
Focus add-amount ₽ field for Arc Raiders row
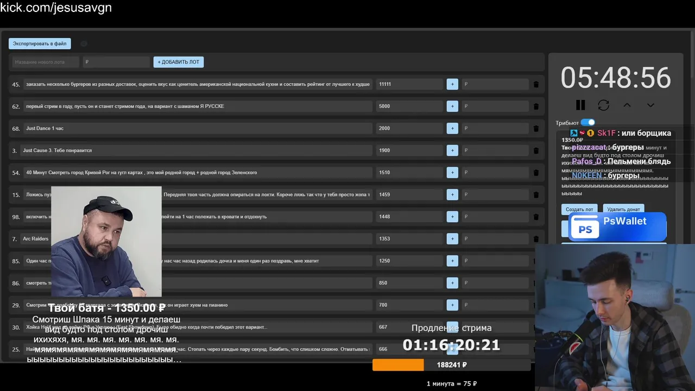point(495,239)
